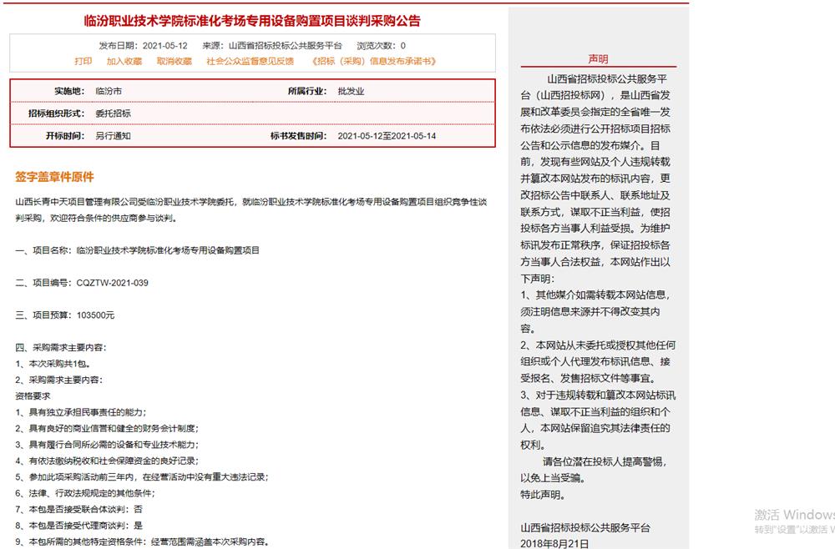Click the 激活 Windows watermark text
Viewport: 835px width, 549px height.
pos(793,515)
